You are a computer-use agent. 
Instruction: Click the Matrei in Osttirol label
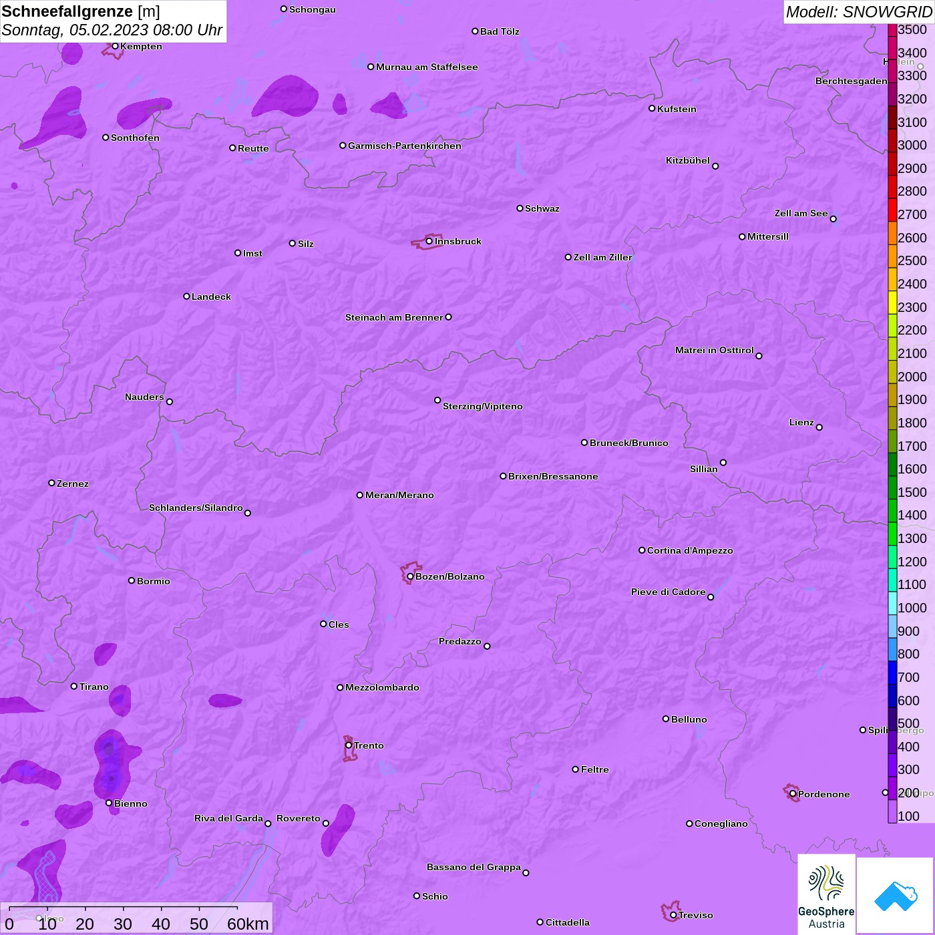point(715,350)
